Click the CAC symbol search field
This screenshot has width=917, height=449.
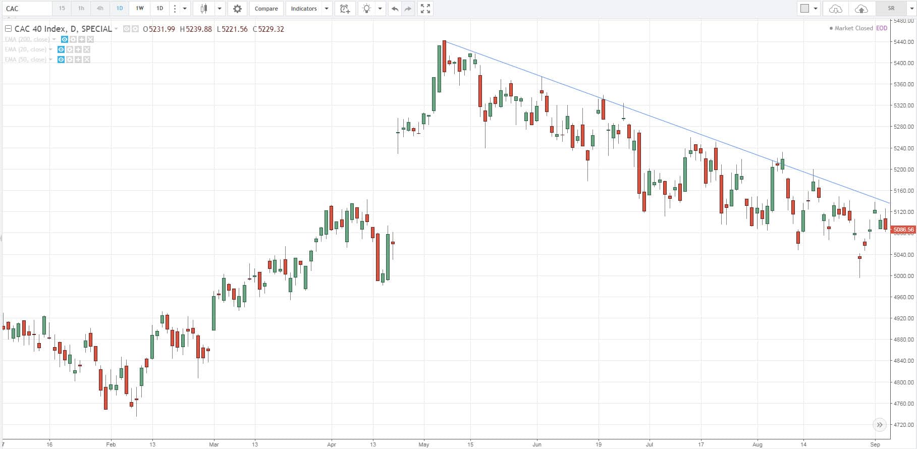coord(27,9)
